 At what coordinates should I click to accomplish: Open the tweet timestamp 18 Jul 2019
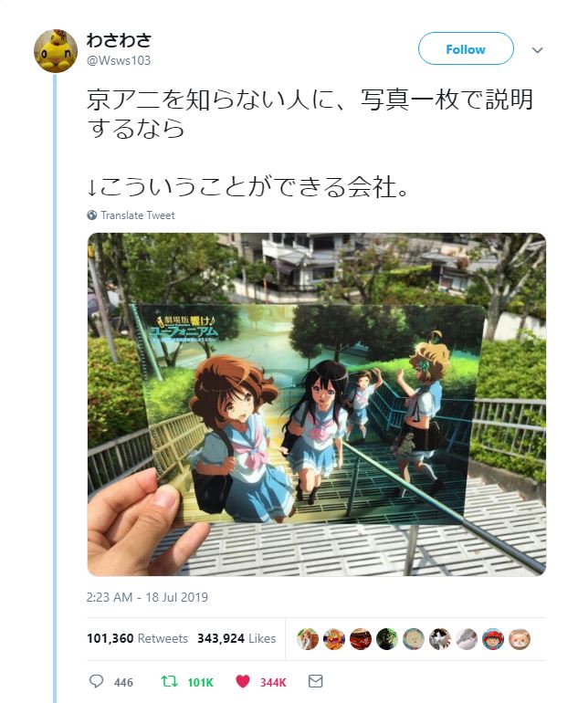(148, 597)
